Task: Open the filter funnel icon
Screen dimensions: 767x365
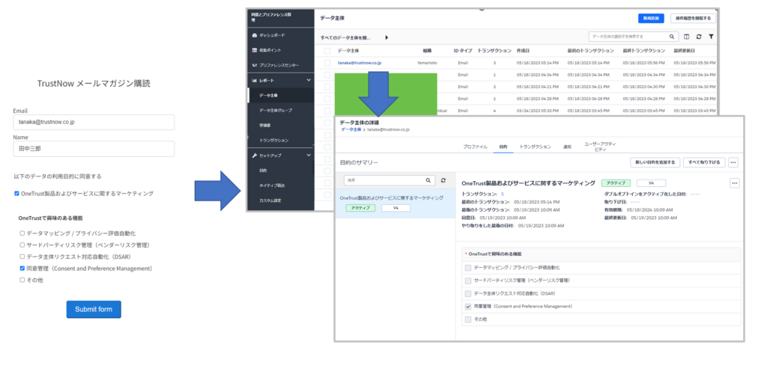Action: tap(711, 36)
